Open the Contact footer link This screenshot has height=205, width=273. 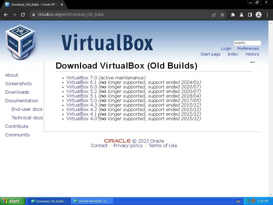click(99, 145)
